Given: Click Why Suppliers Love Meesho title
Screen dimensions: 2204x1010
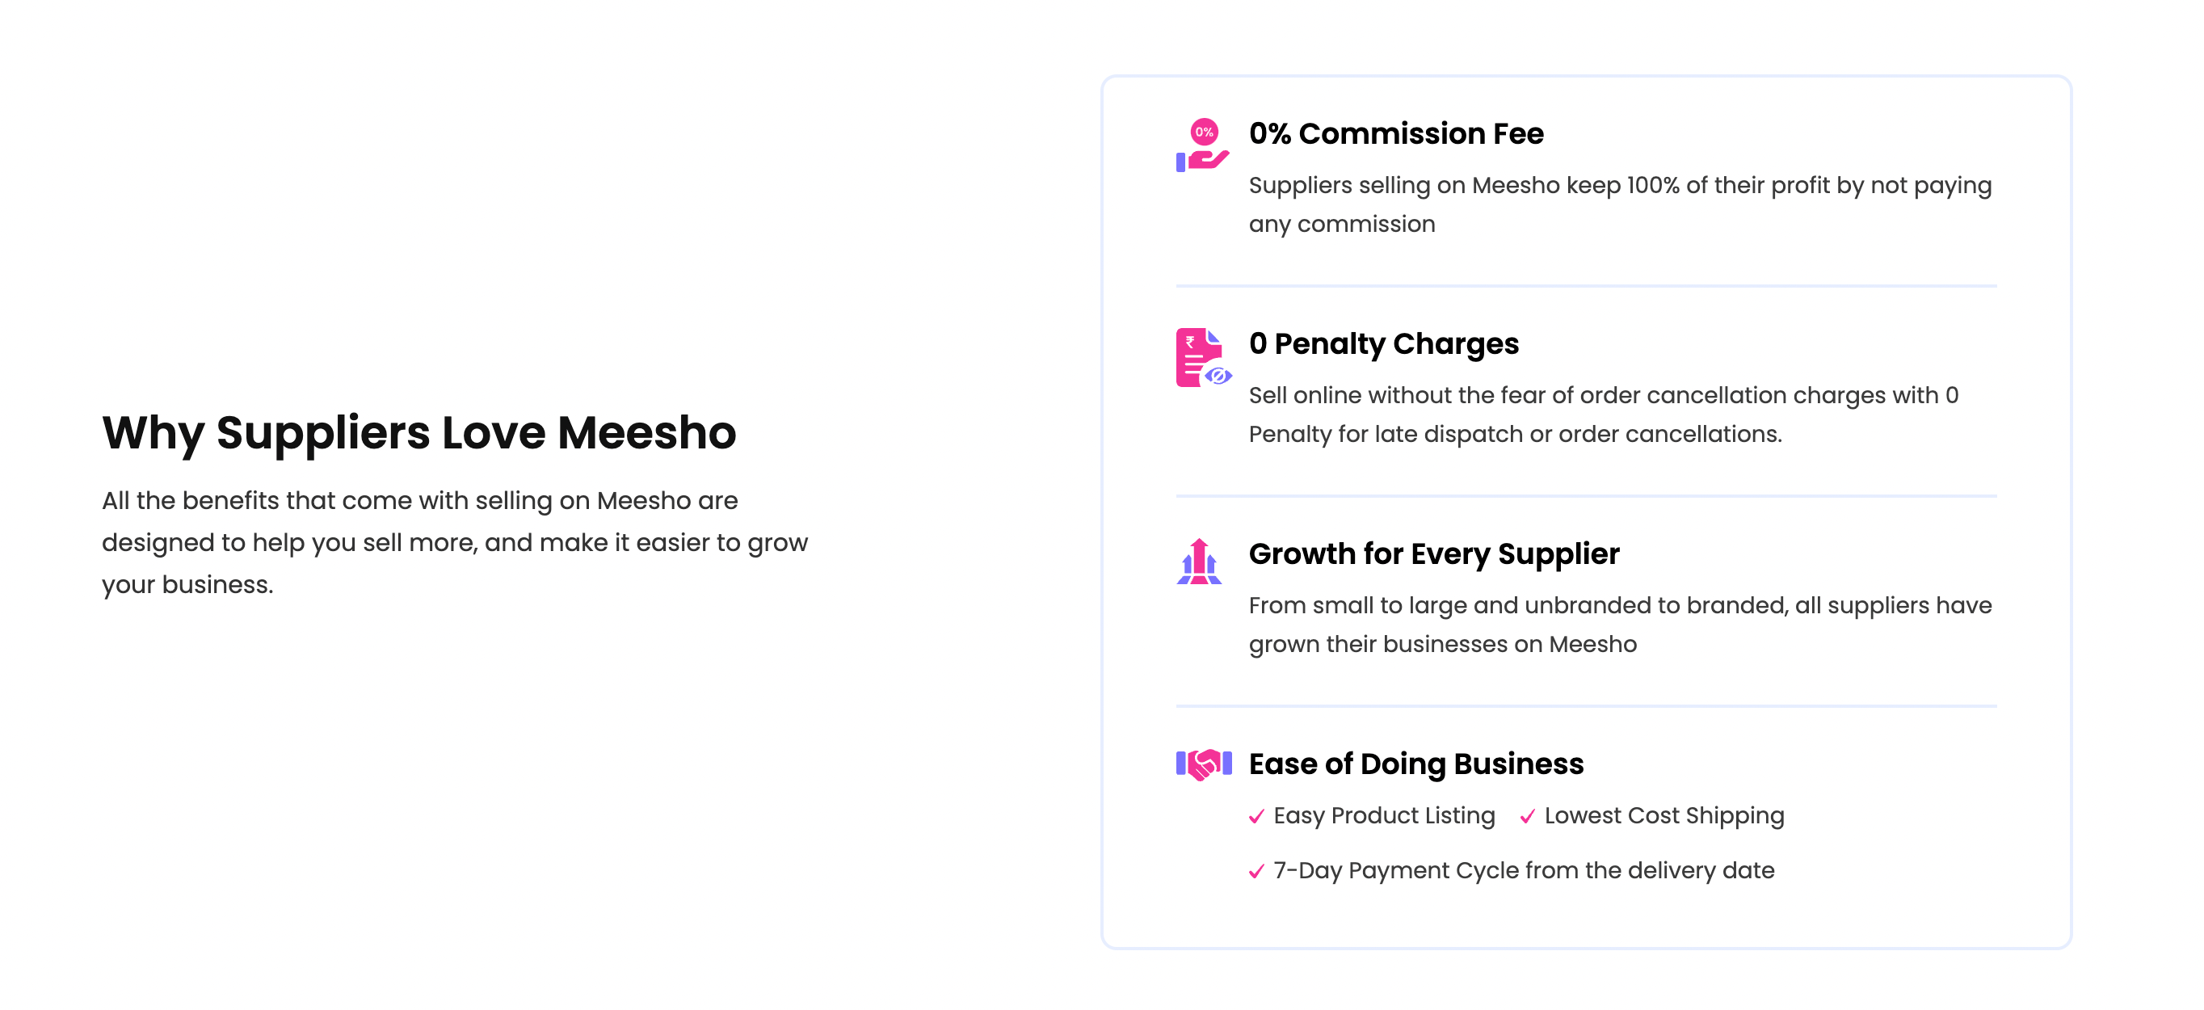Looking at the screenshot, I should 419,433.
